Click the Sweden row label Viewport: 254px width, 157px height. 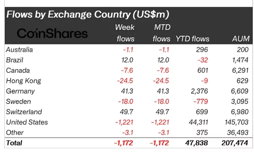click(x=18, y=101)
